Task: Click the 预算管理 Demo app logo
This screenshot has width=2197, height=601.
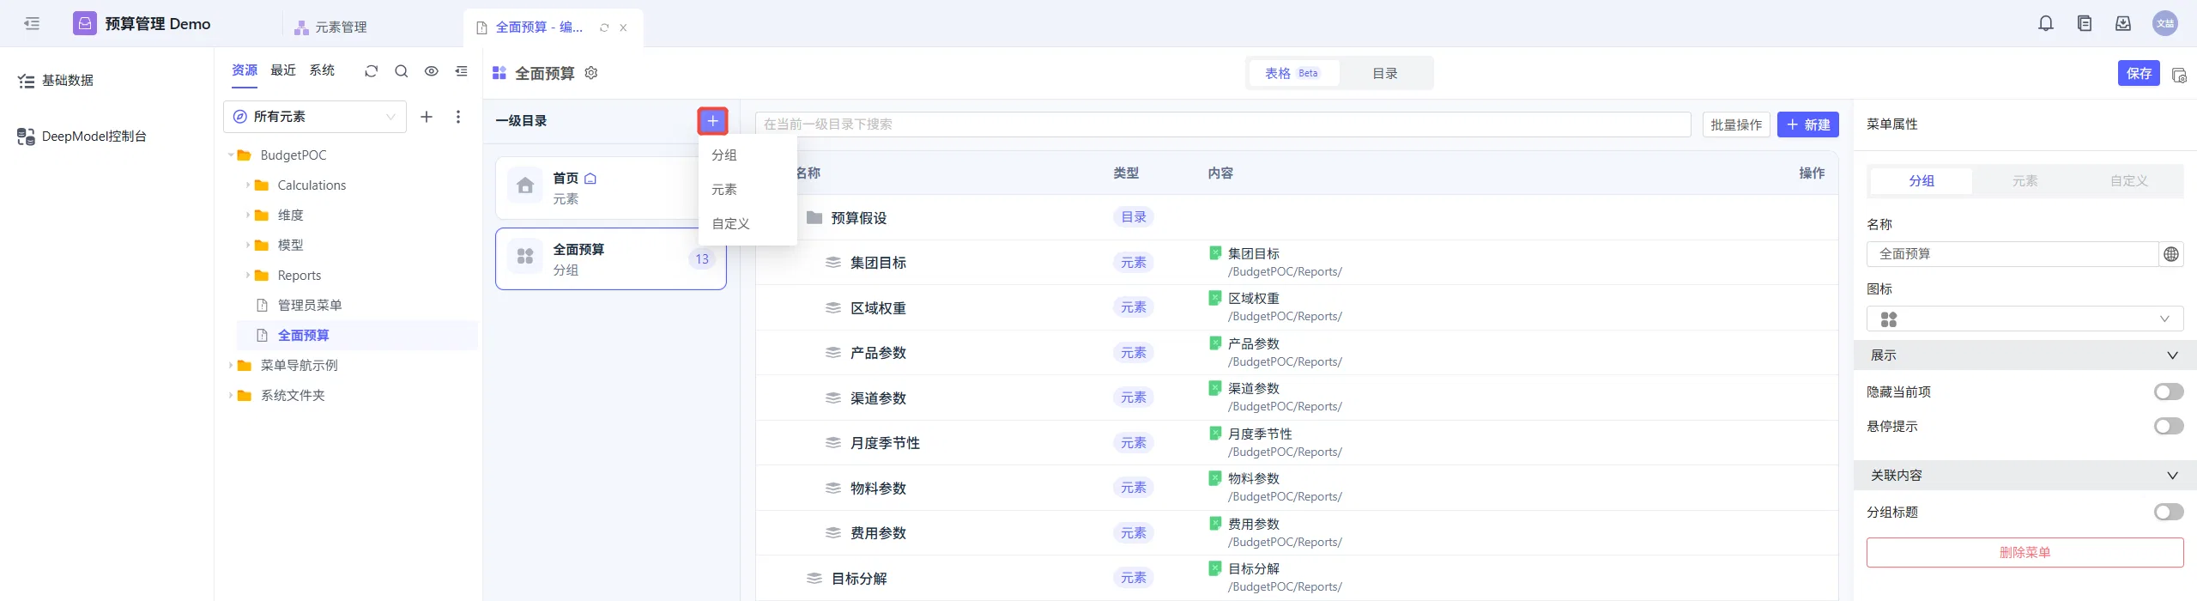Action: pos(85,23)
